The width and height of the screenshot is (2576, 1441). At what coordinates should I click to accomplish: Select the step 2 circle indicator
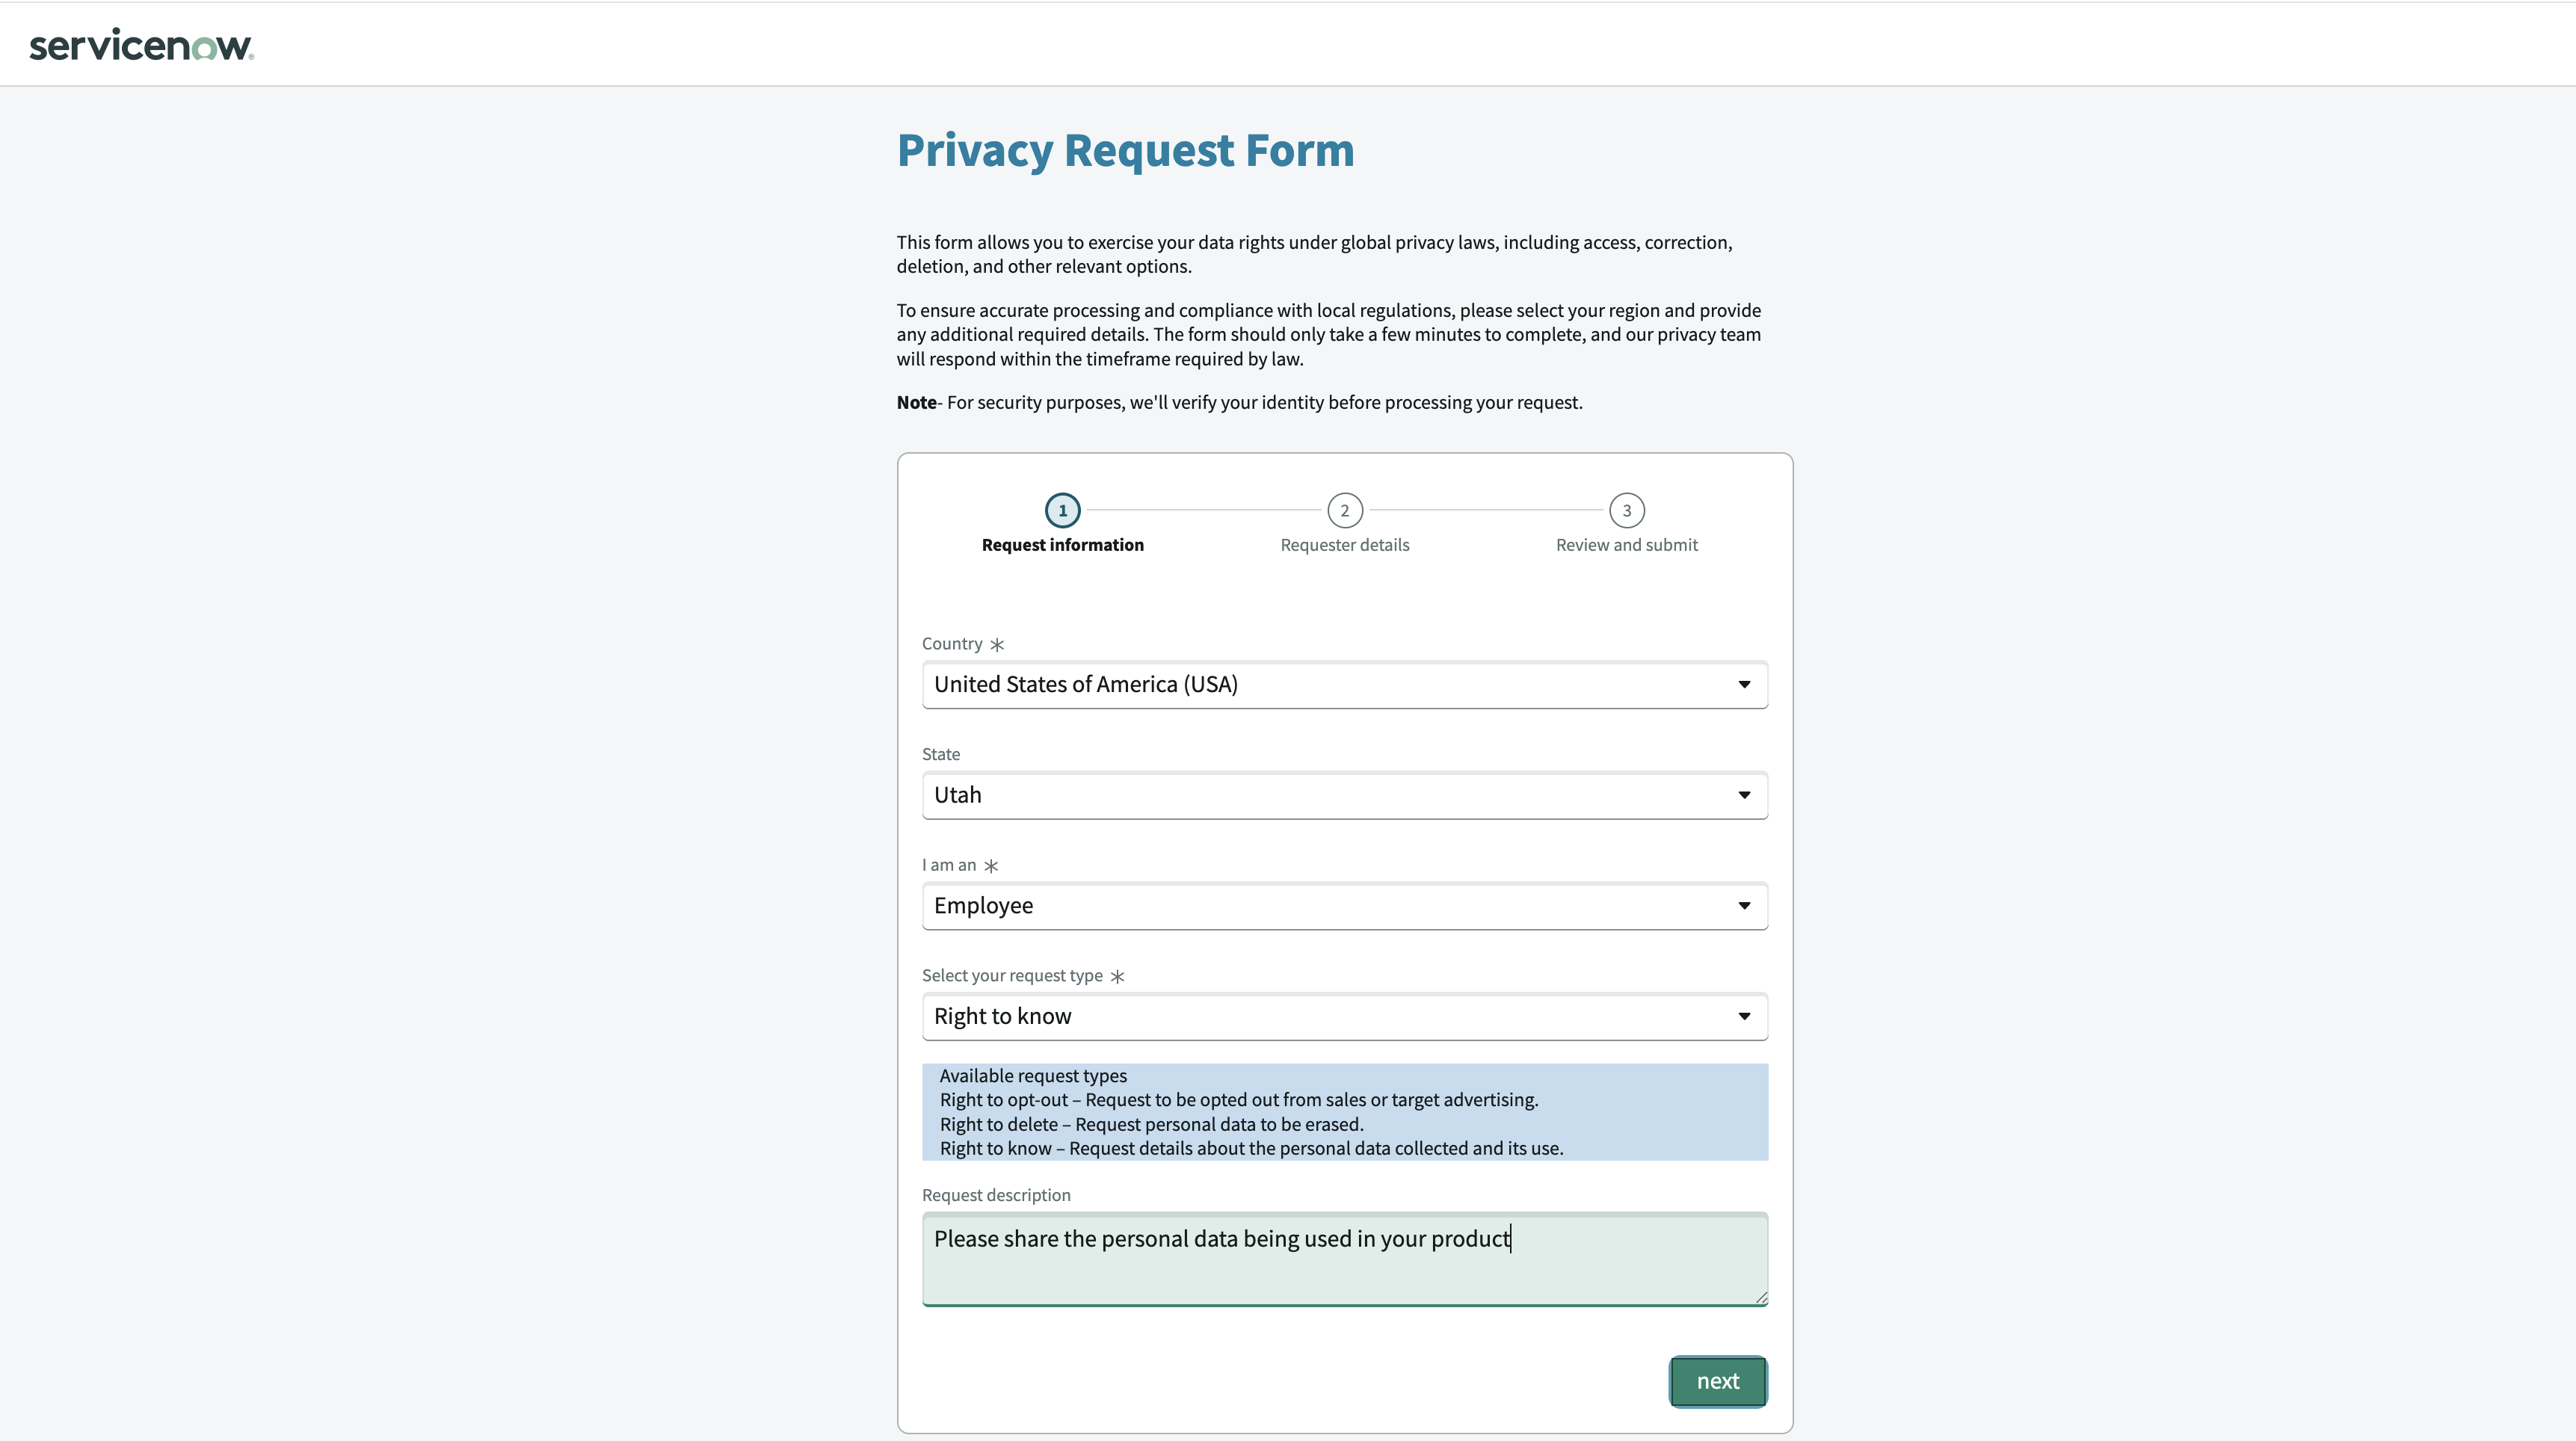1344,510
